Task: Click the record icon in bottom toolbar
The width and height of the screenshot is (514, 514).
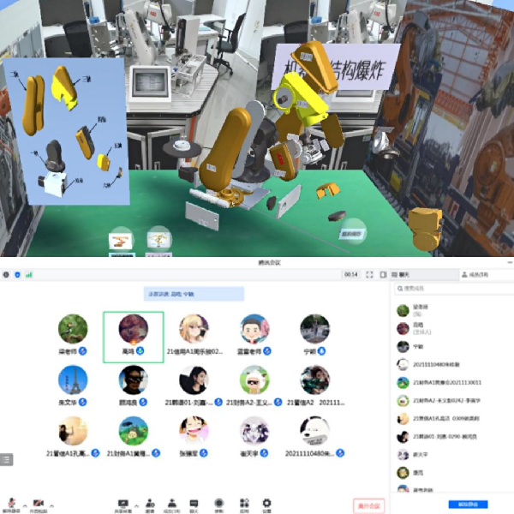Action: point(219,503)
